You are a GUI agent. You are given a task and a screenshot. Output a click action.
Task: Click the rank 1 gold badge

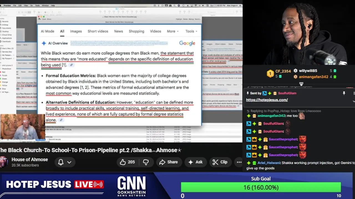pos(270,74)
